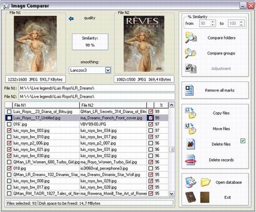
Task: Check File N1 box for Luis_Royo__23_Diana_of_Bitru.jpg
Action: click(x=9, y=111)
